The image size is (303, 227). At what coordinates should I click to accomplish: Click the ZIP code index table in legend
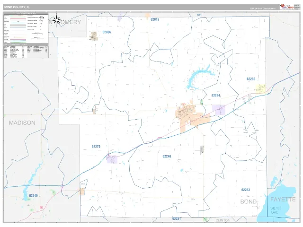point(26,52)
